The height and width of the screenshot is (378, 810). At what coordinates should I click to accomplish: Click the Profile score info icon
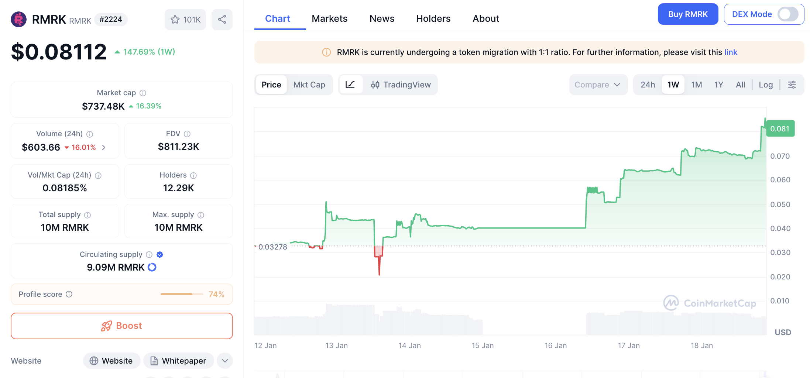(x=69, y=294)
